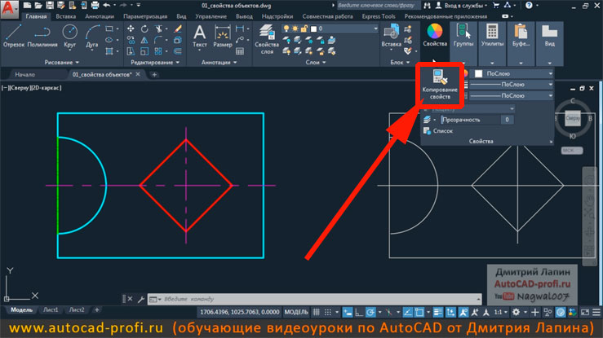
Task: Toggle polar tracking in status bar
Action: coord(370,312)
